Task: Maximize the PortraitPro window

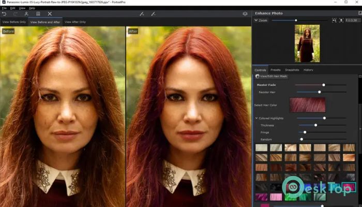Action: click(x=346, y=2)
